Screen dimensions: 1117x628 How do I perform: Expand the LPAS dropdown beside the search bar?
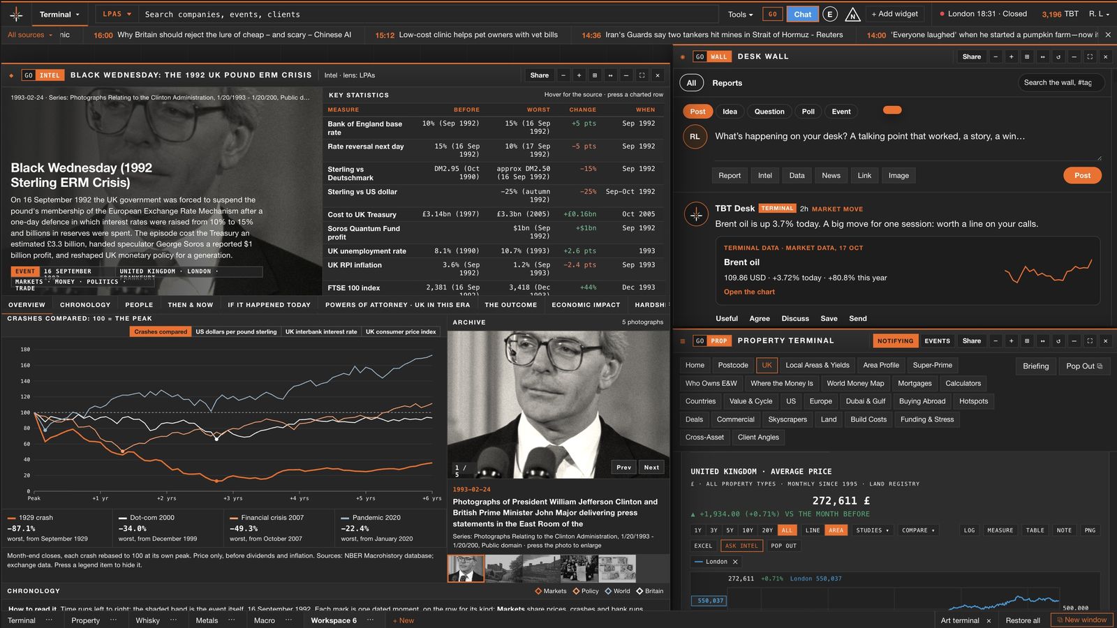pyautogui.click(x=117, y=14)
